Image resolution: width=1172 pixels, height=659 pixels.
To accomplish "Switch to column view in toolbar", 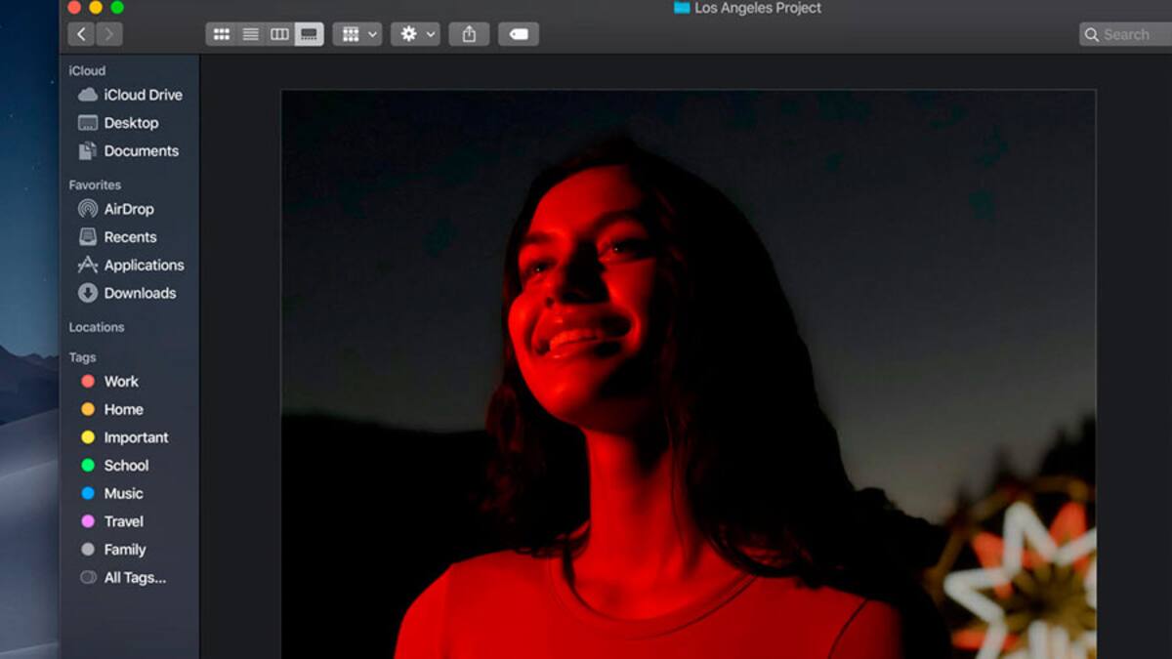I will tap(279, 34).
